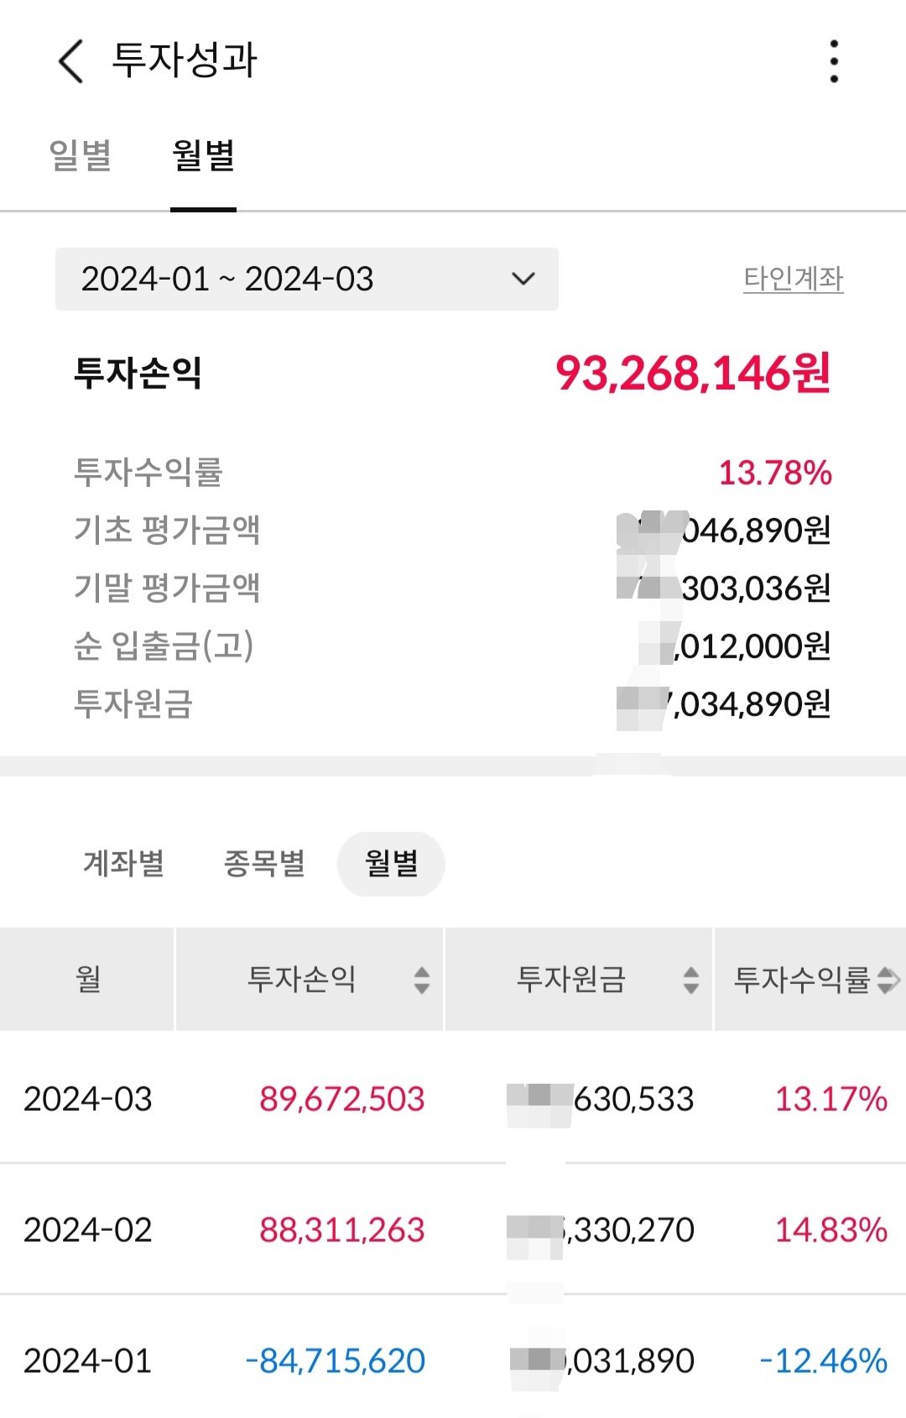Open the 2024-03 monthly row

coord(453,1098)
